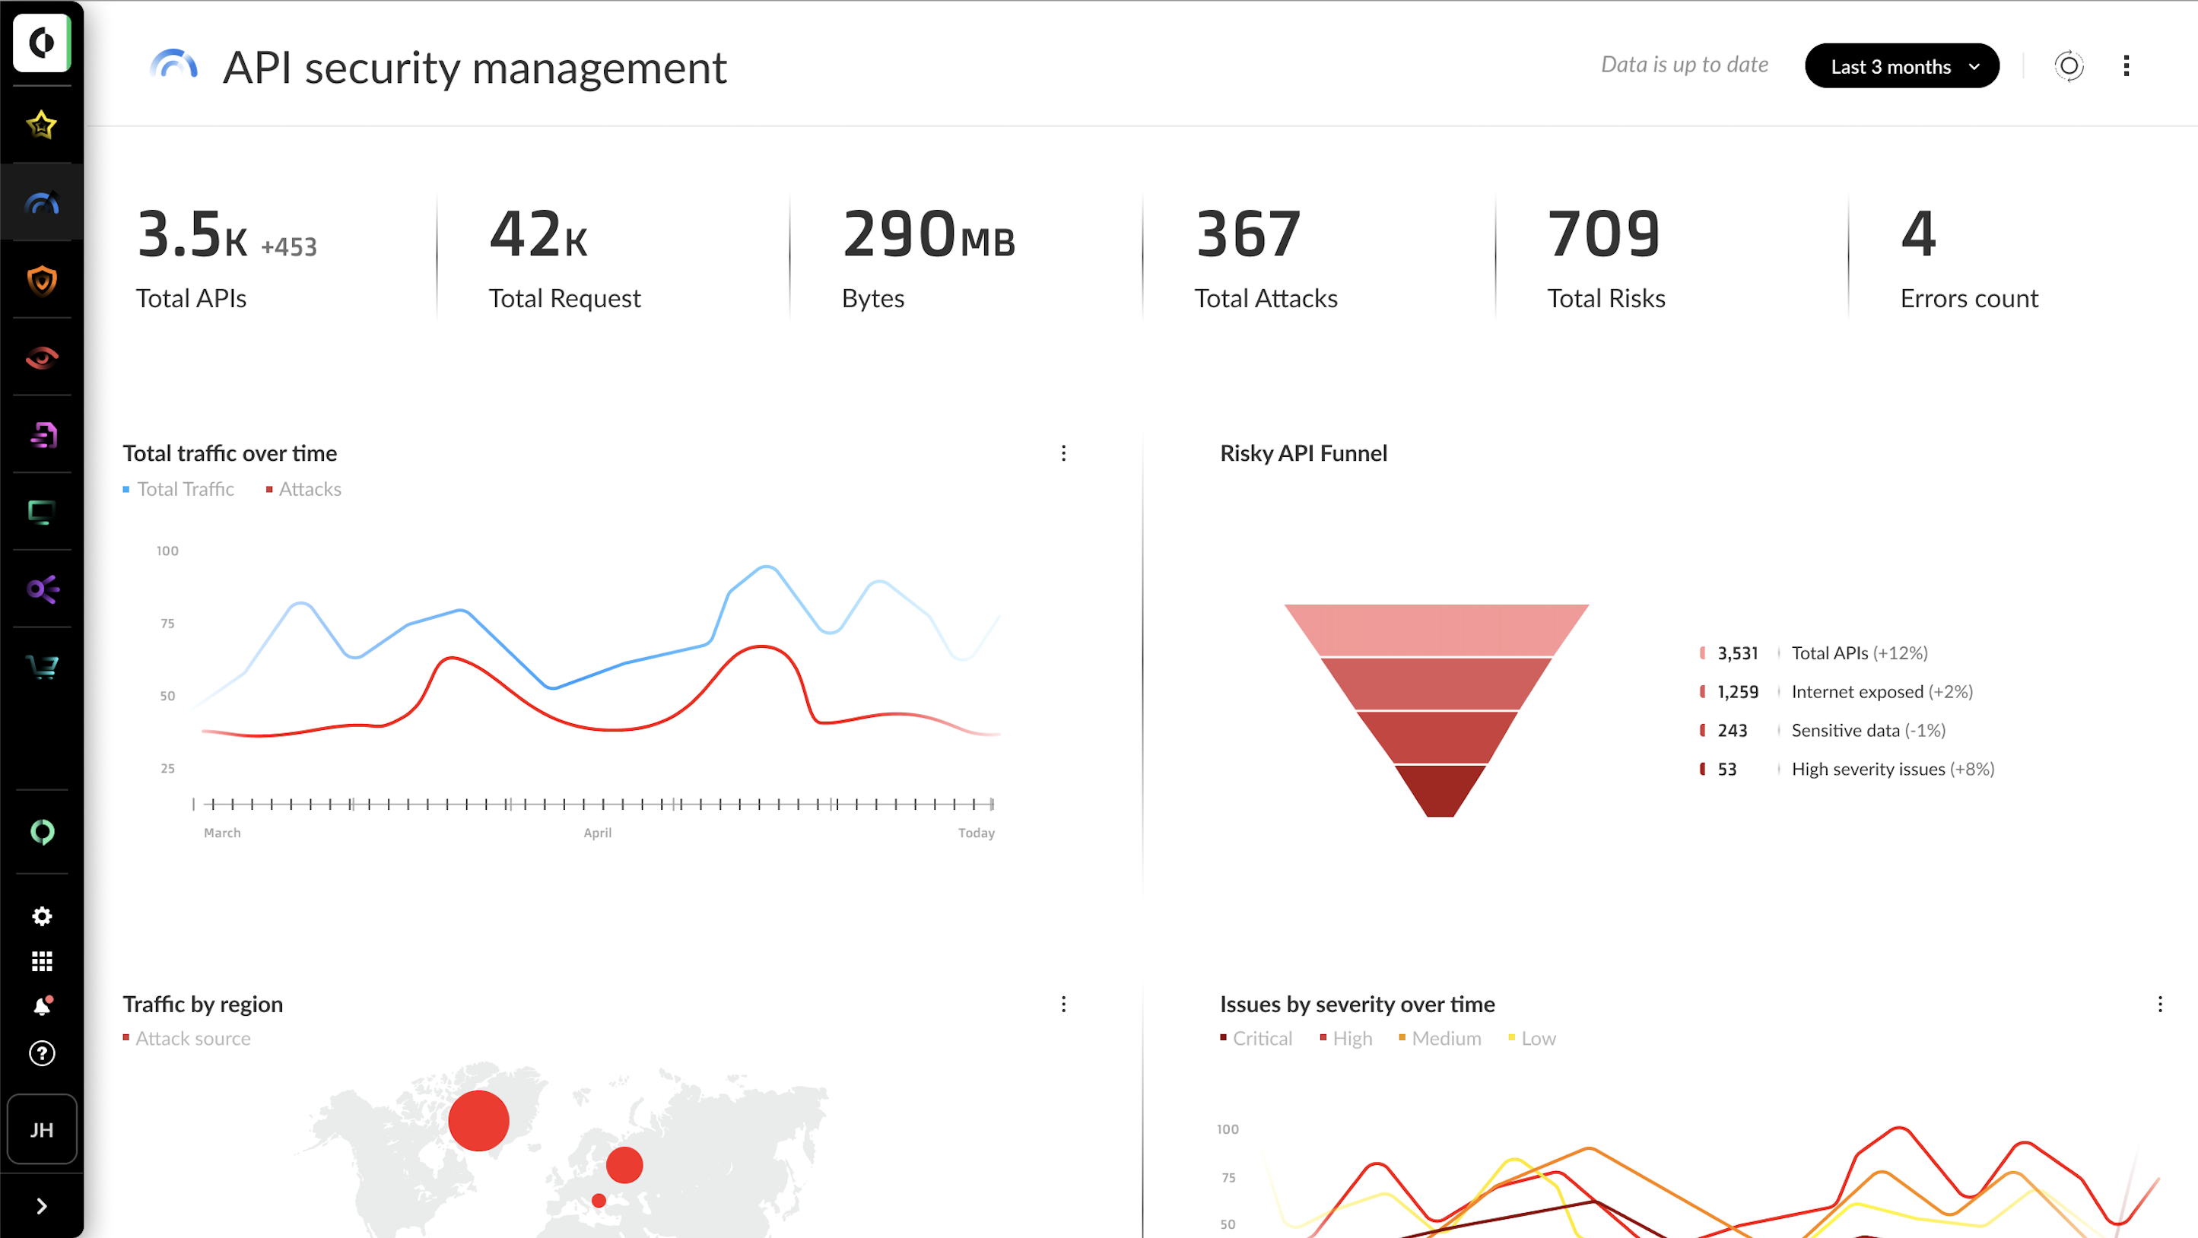
Task: Click the shield security icon in sidebar
Action: [41, 278]
